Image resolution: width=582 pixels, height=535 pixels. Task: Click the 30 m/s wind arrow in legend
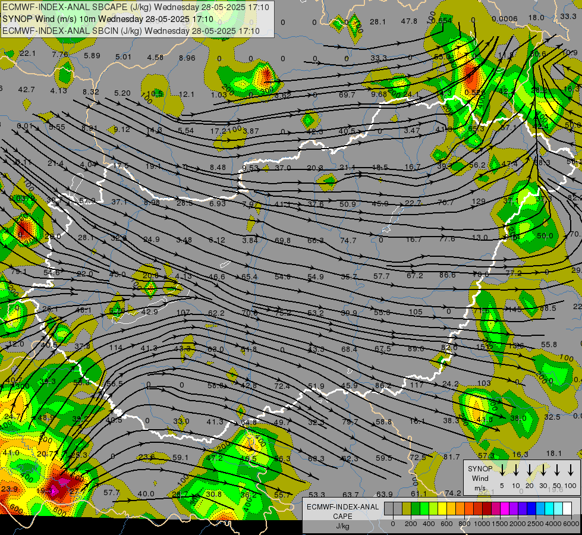[543, 470]
